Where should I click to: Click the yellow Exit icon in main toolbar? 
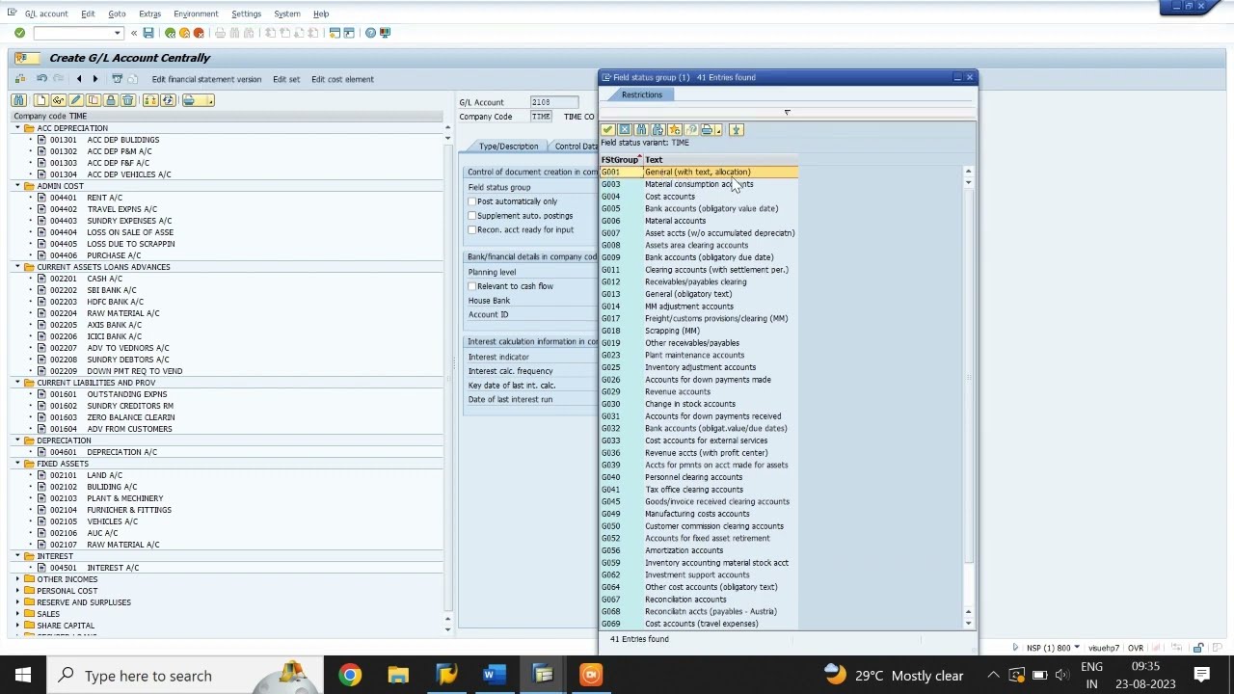184,33
